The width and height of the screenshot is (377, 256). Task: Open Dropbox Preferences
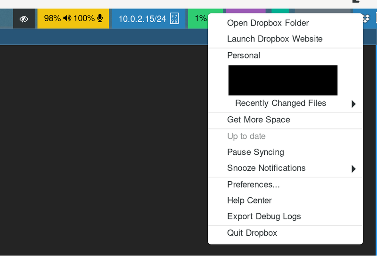[253, 184]
